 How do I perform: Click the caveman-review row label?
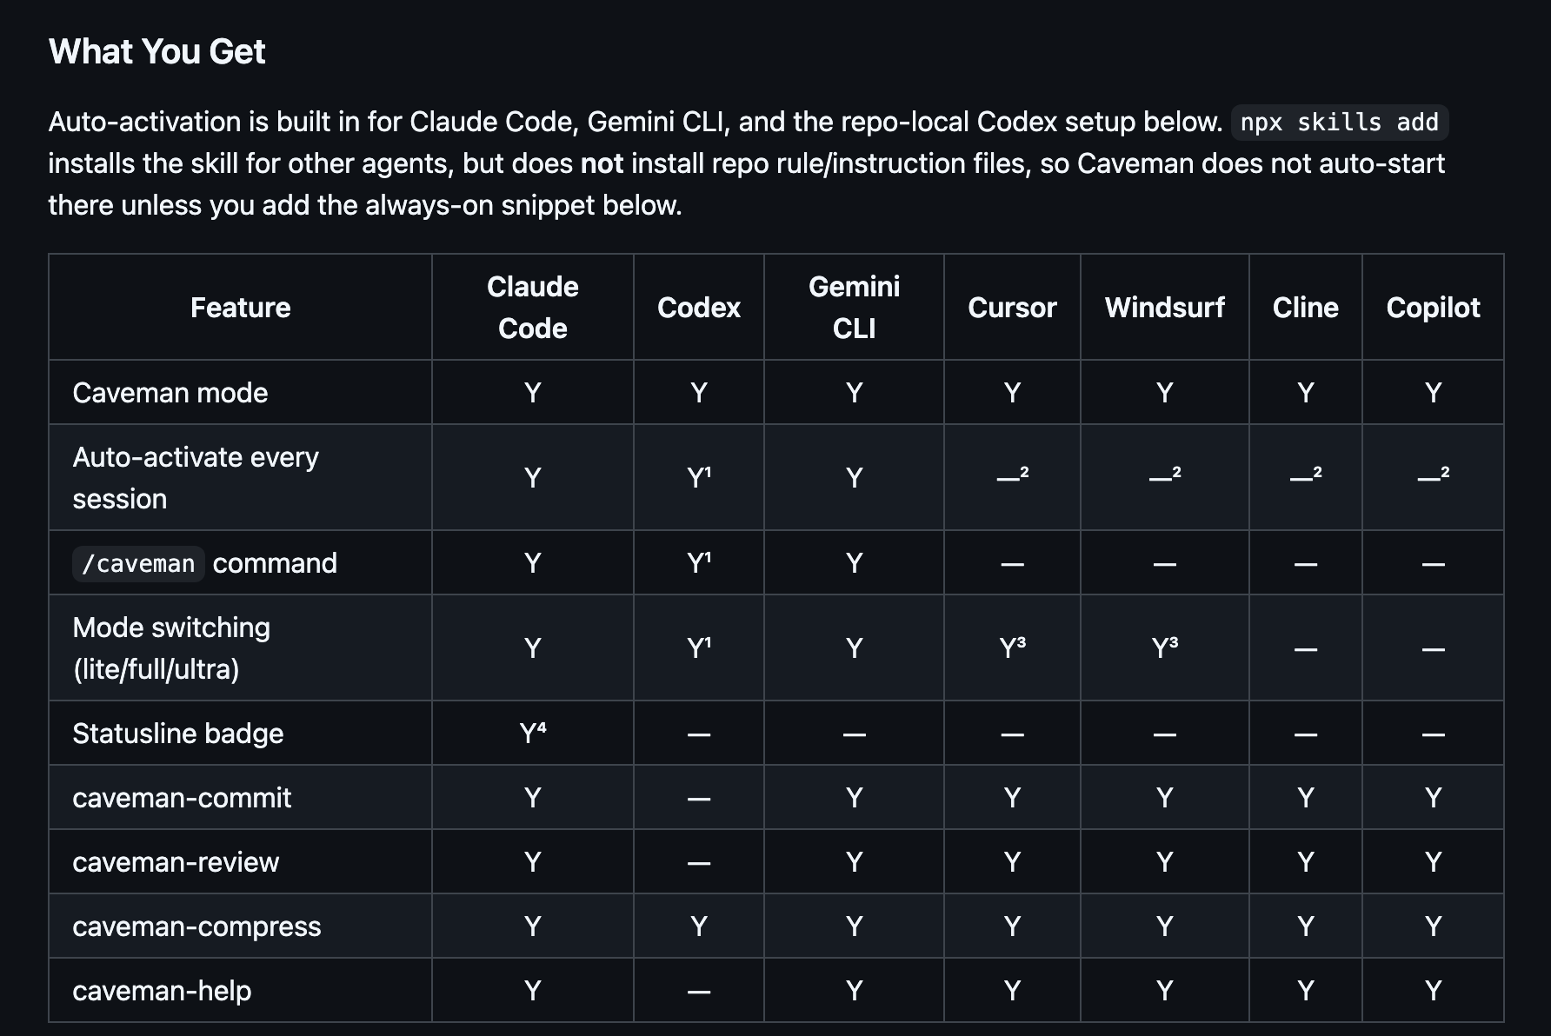click(x=176, y=862)
